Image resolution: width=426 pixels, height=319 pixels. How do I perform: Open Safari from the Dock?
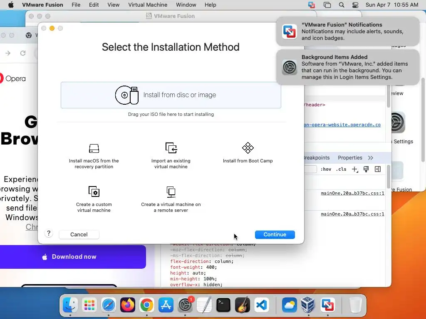[x=109, y=305]
